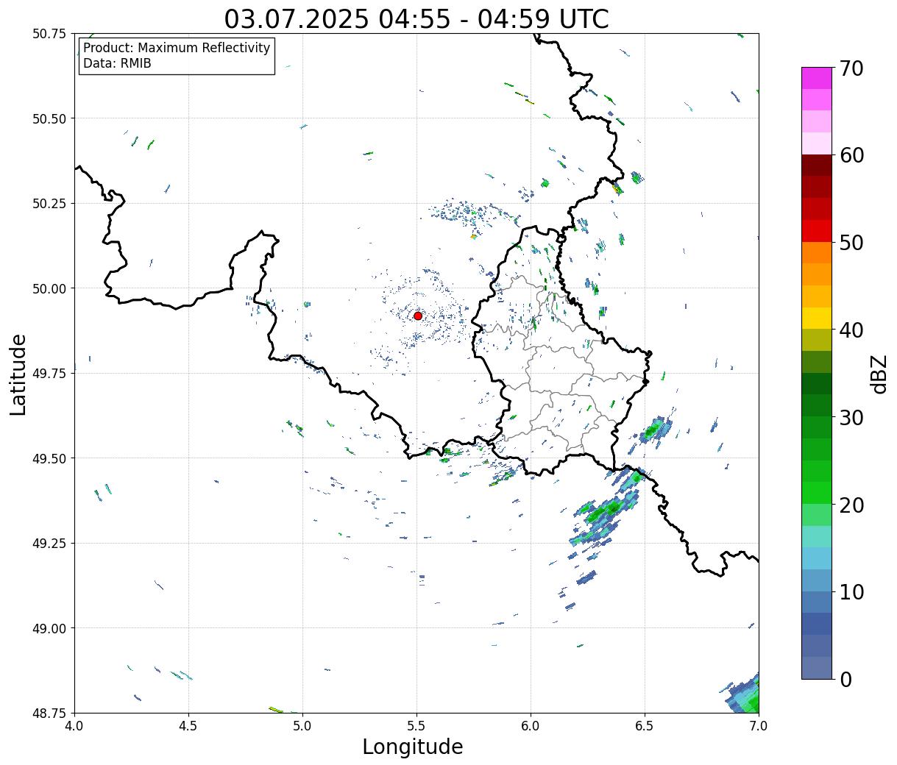Click the latitude tick label 49.75
This screenshot has height=765, width=897.
[x=49, y=374]
